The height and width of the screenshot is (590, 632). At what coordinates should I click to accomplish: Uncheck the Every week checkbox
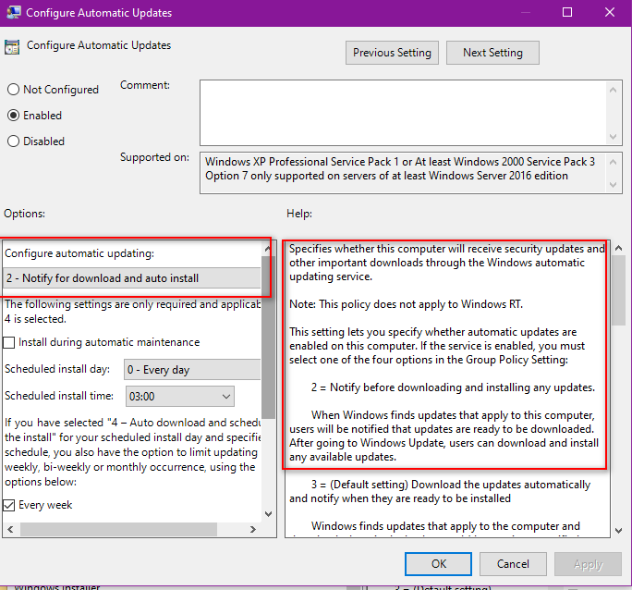point(10,505)
